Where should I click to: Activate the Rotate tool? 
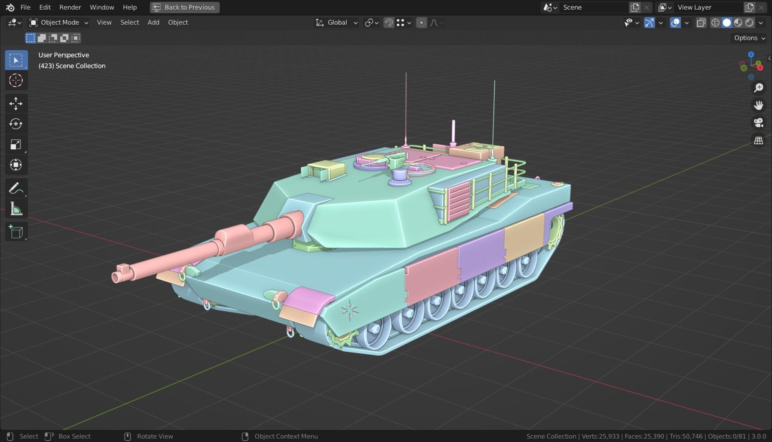click(16, 124)
